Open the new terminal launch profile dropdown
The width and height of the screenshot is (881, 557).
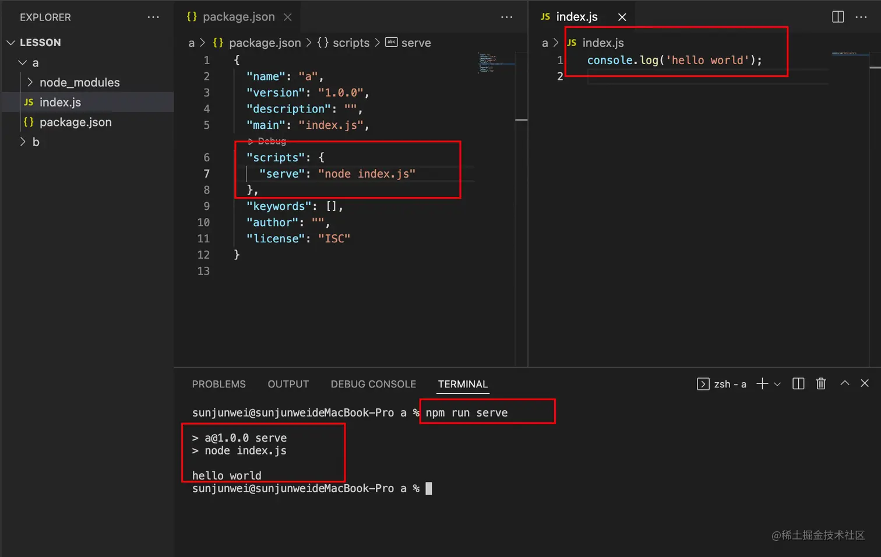tap(777, 384)
